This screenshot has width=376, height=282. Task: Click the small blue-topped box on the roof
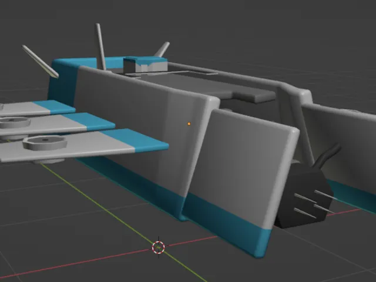[145, 64]
